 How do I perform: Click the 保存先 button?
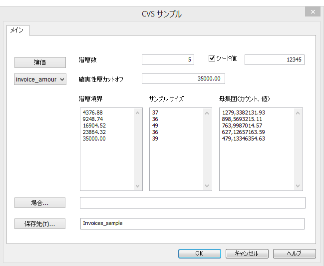40,223
